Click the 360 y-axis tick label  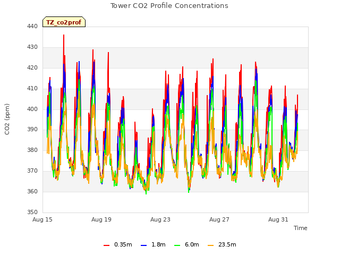[x=32, y=191]
